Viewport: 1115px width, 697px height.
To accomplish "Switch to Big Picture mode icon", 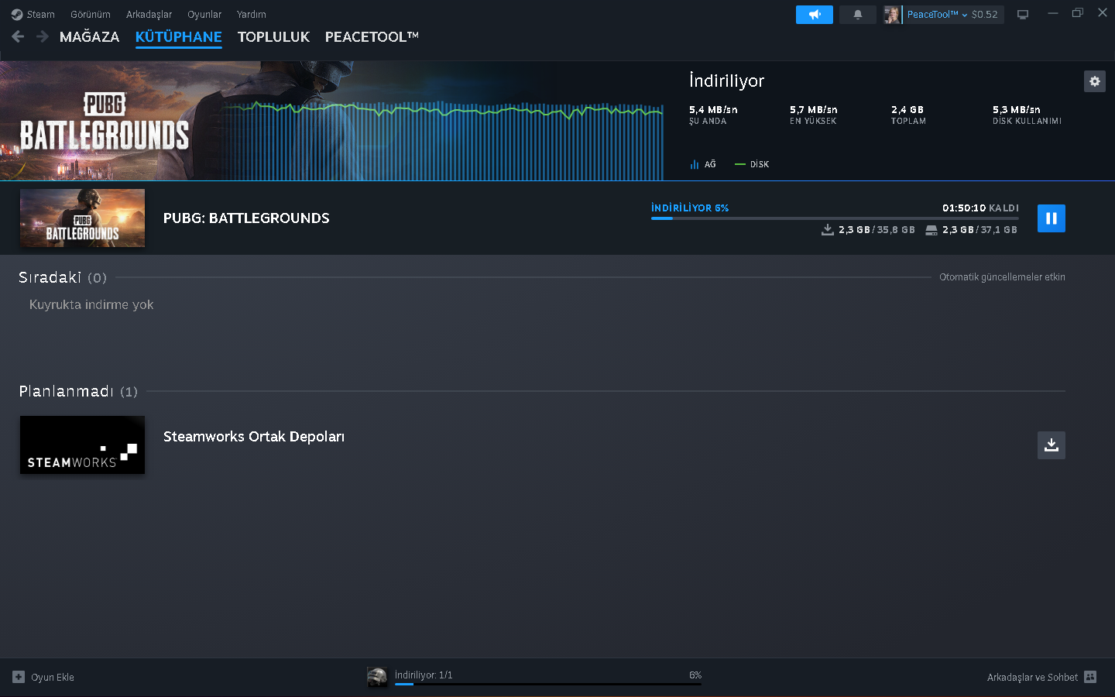I will pos(1022,15).
